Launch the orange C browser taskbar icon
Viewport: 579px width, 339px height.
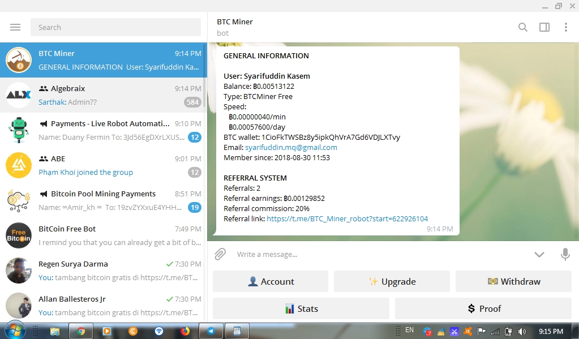tap(133, 331)
